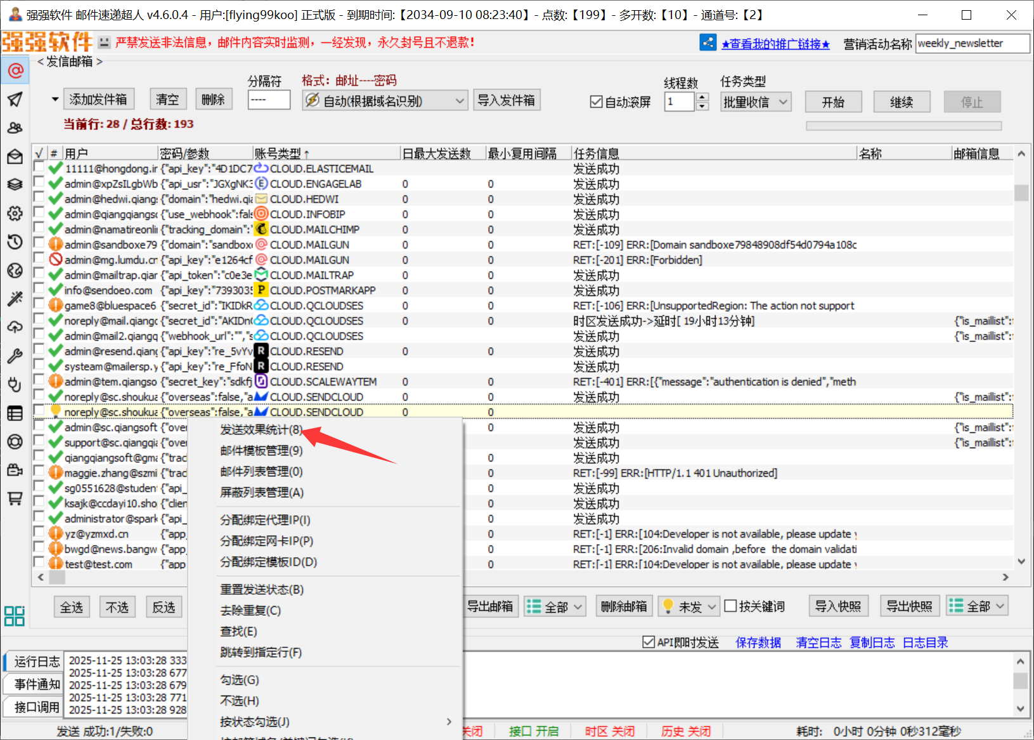
Task: Open the contacts group icon in sidebar
Action: coord(15,127)
